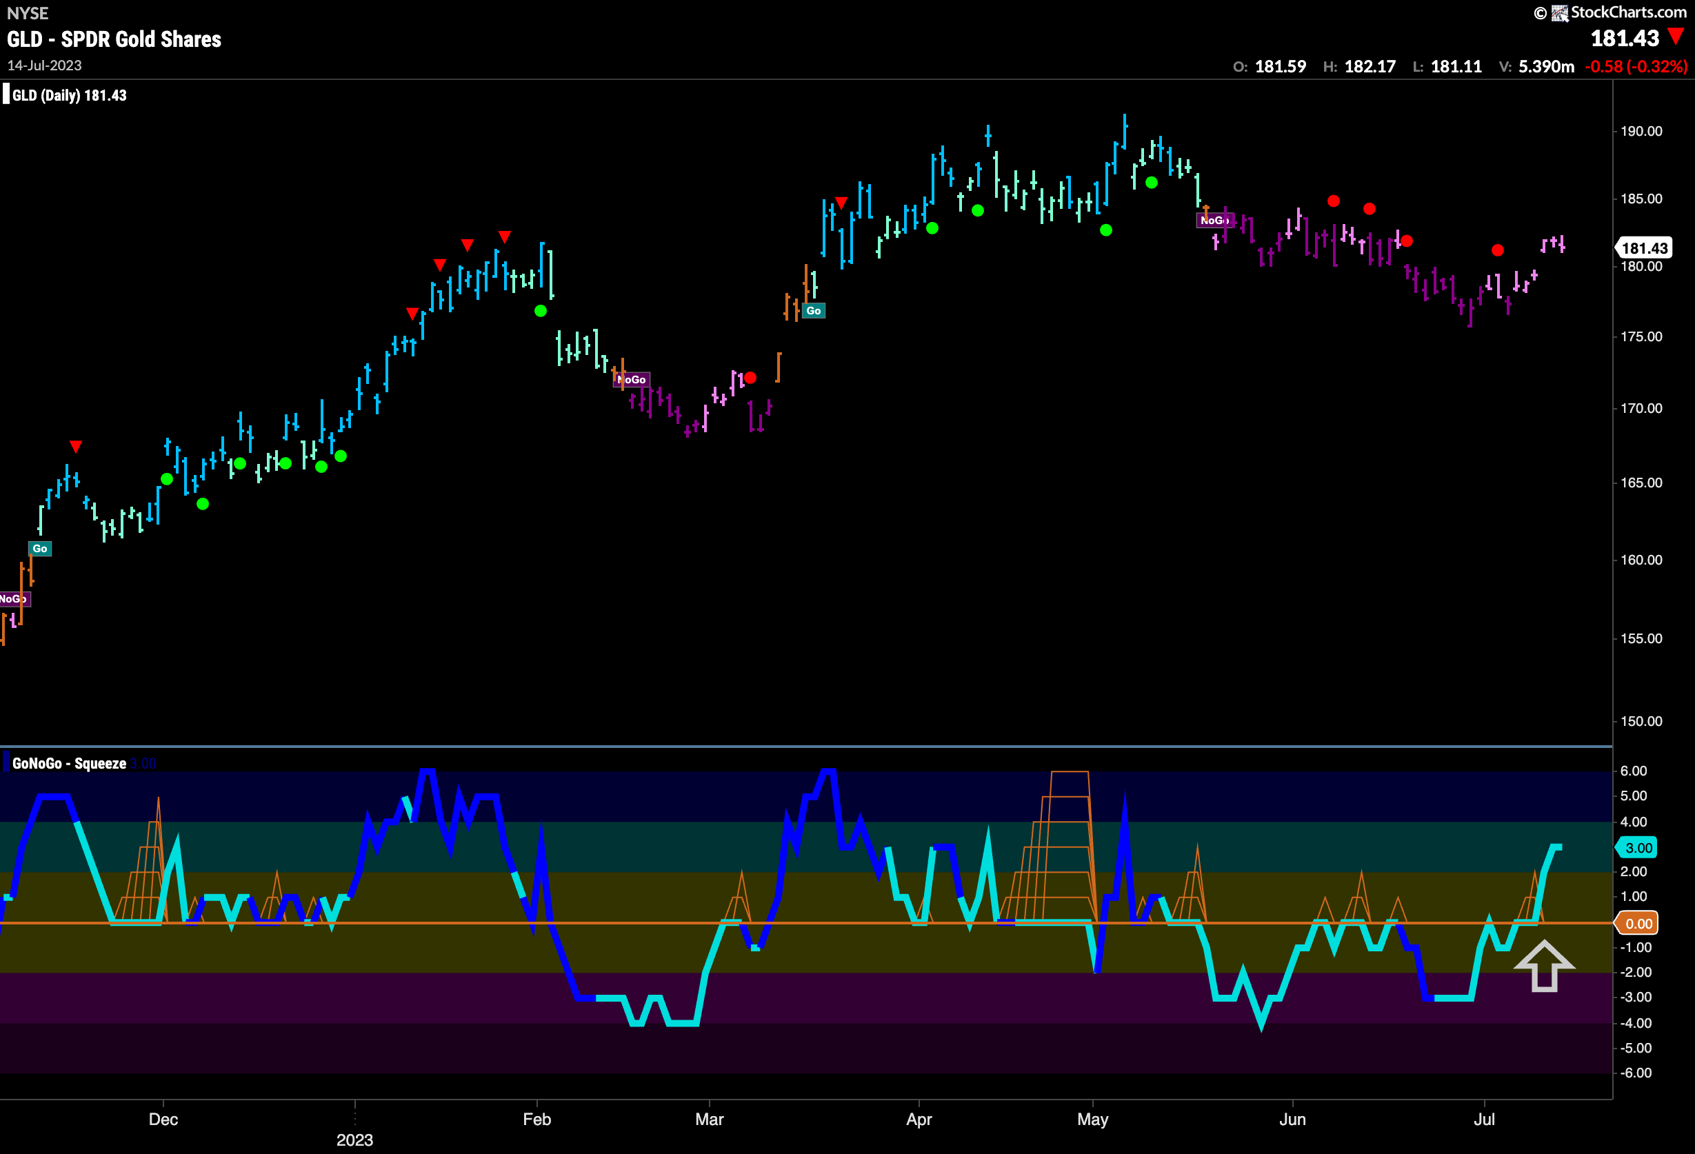Click the 185.00 price axis label
The height and width of the screenshot is (1154, 1695).
1642,199
